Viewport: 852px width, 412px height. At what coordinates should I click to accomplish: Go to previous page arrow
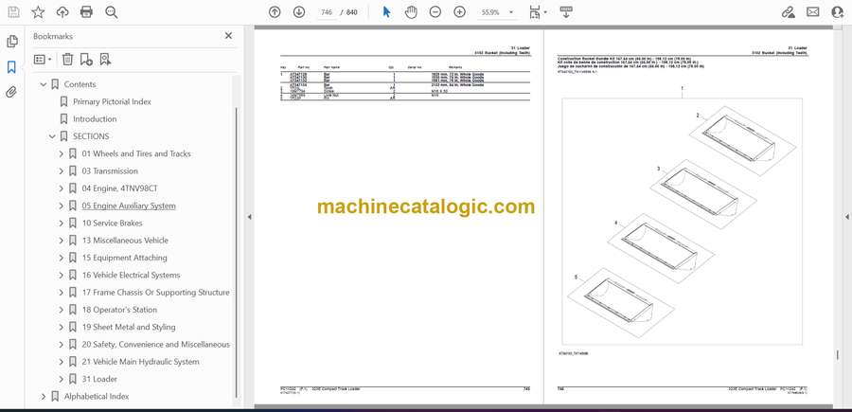tap(275, 12)
